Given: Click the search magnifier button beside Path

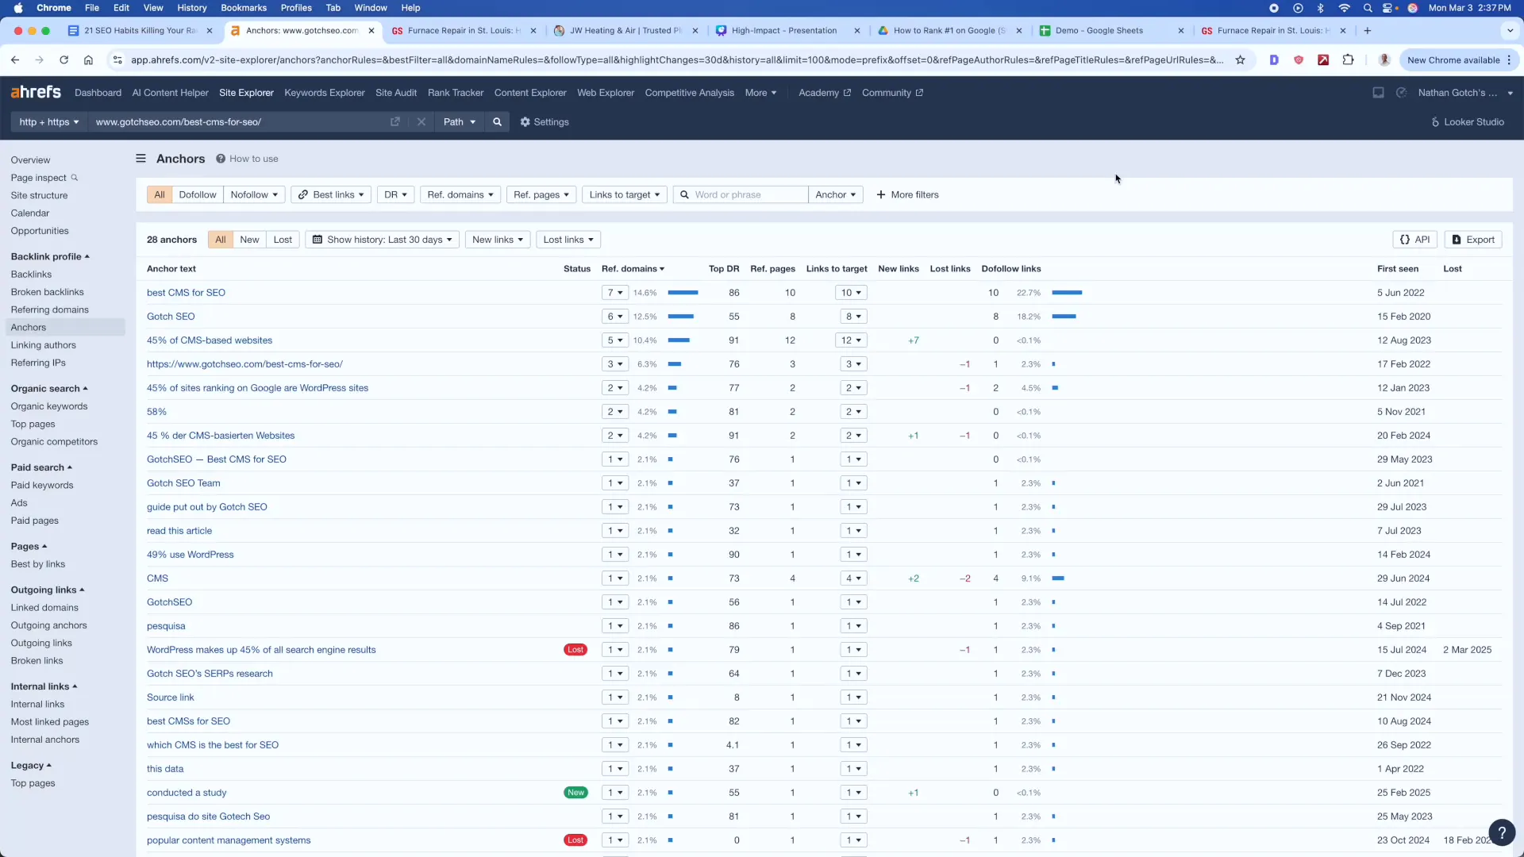Looking at the screenshot, I should (497, 122).
